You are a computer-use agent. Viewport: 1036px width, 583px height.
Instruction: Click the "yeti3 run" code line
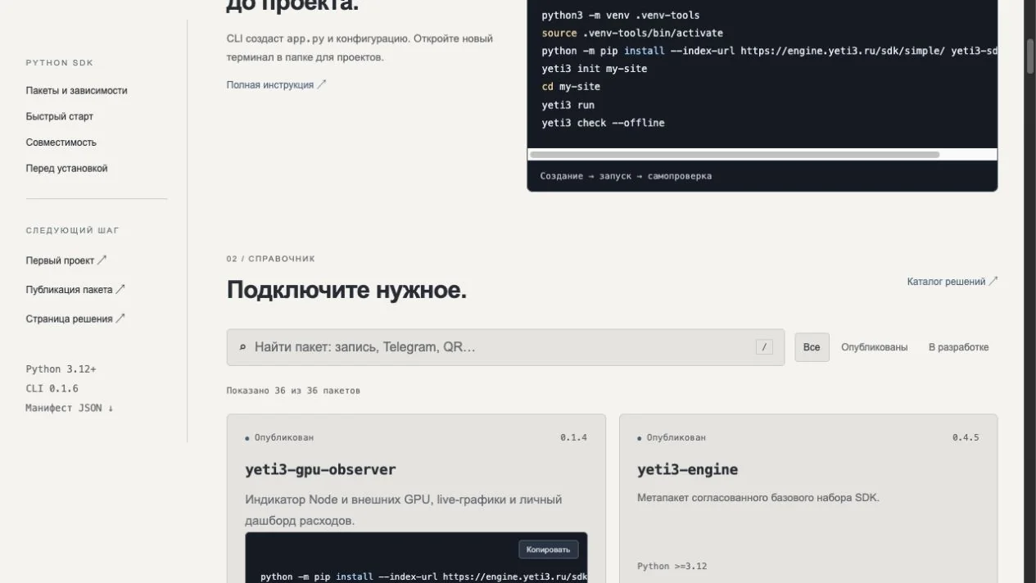pos(568,105)
